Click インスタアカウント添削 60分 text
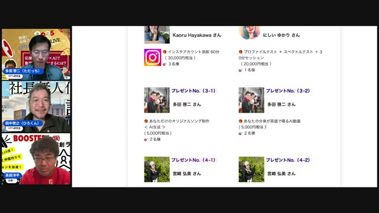This screenshot has width=379, height=213. [194, 51]
